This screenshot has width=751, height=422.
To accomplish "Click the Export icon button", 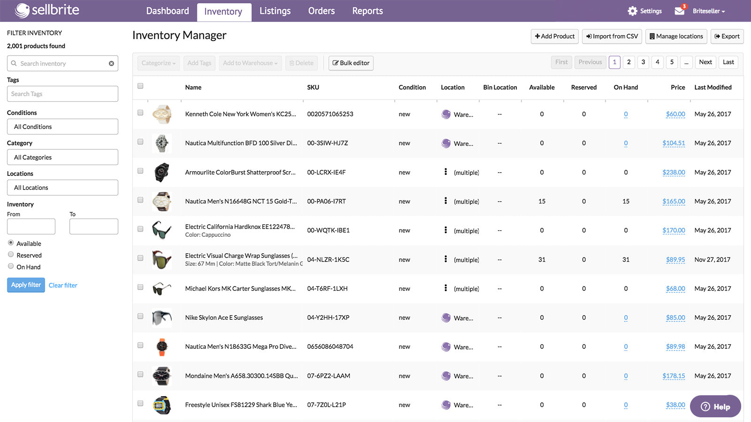I will pyautogui.click(x=727, y=36).
